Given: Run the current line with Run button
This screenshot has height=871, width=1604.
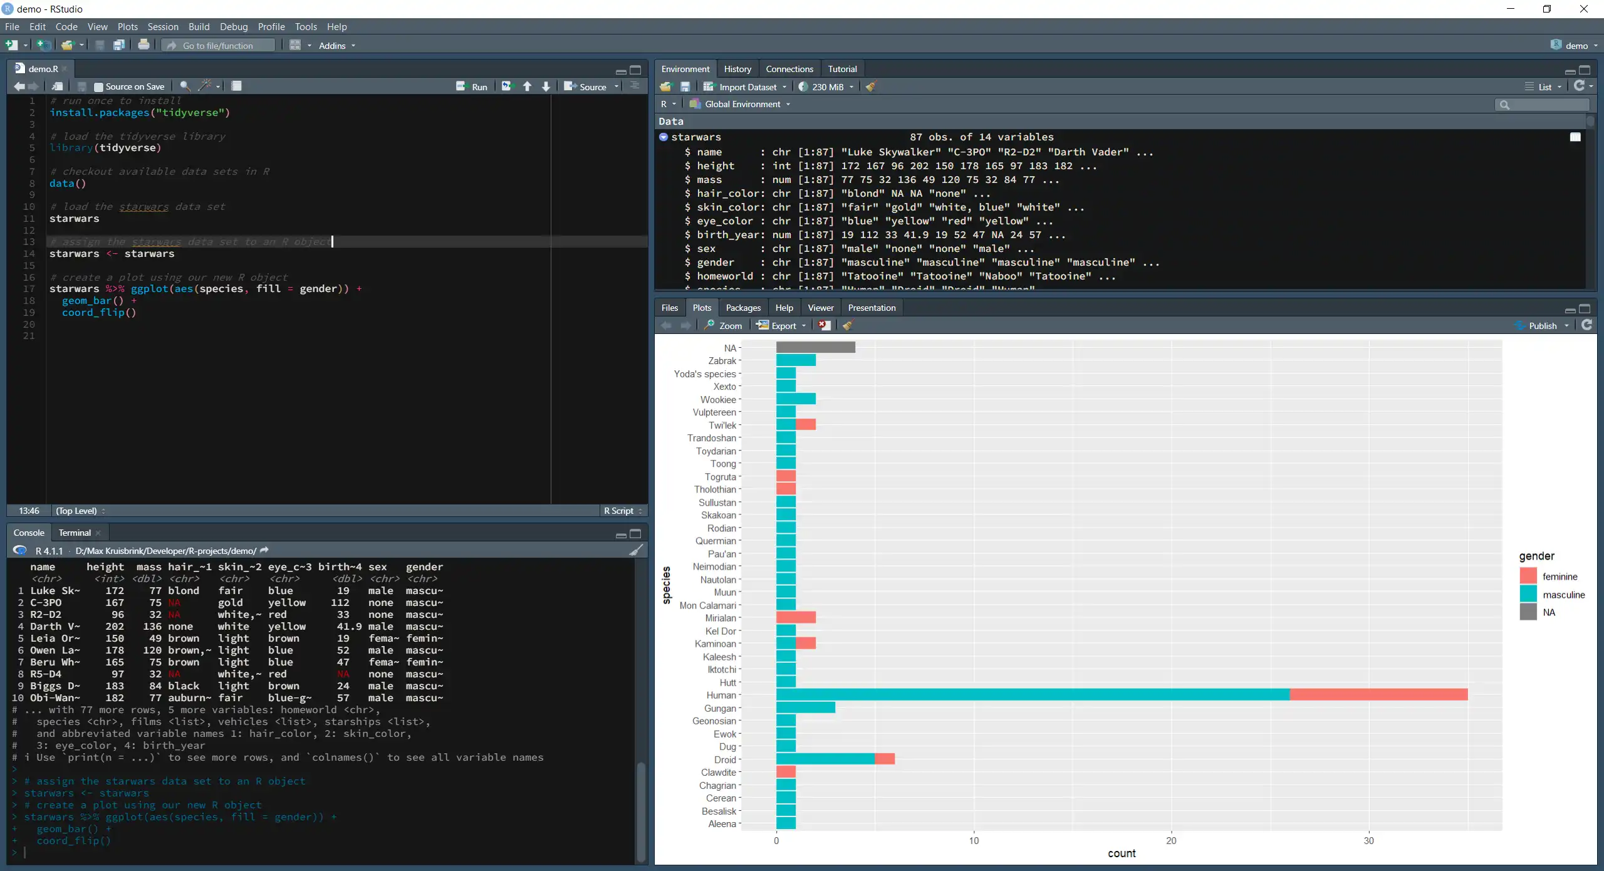Looking at the screenshot, I should point(472,86).
